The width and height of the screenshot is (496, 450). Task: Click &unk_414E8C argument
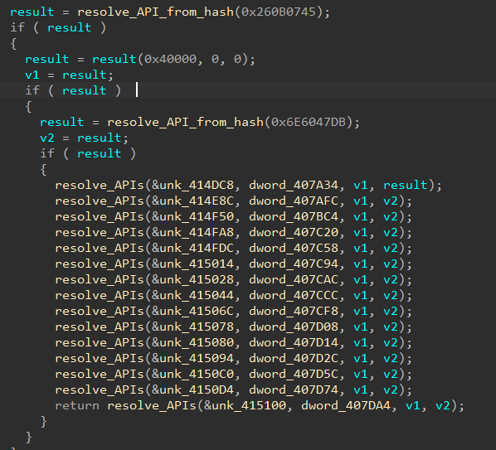(x=193, y=201)
